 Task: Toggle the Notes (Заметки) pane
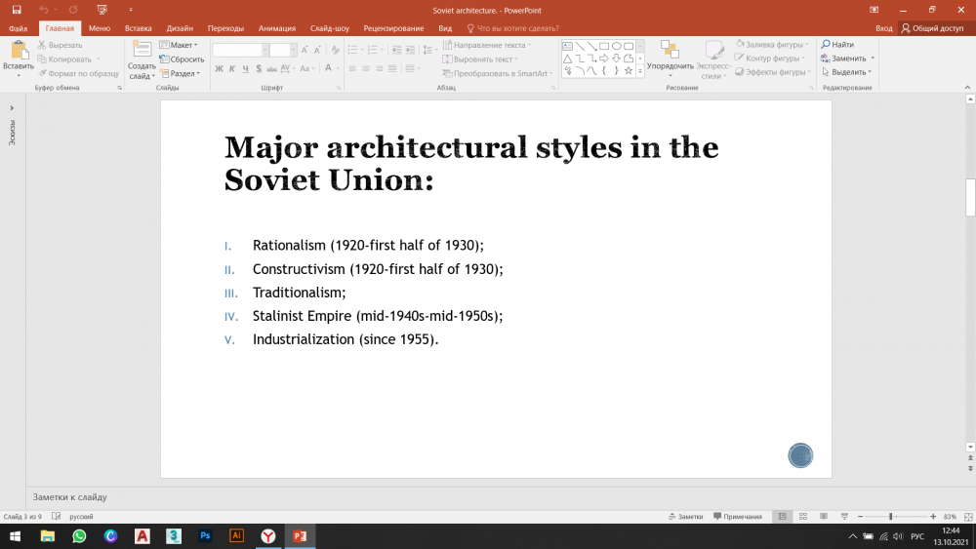click(685, 516)
